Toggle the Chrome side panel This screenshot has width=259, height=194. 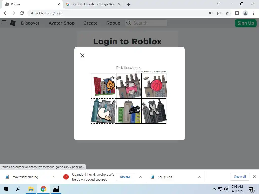pos(237,13)
